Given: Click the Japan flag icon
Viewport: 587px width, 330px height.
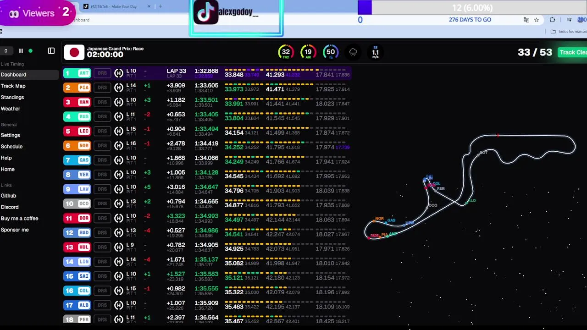Looking at the screenshot, I should pyautogui.click(x=74, y=52).
